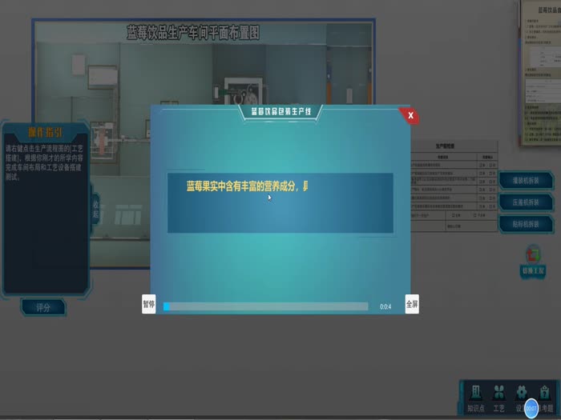Open the notice board in top-right corner

click(x=541, y=72)
